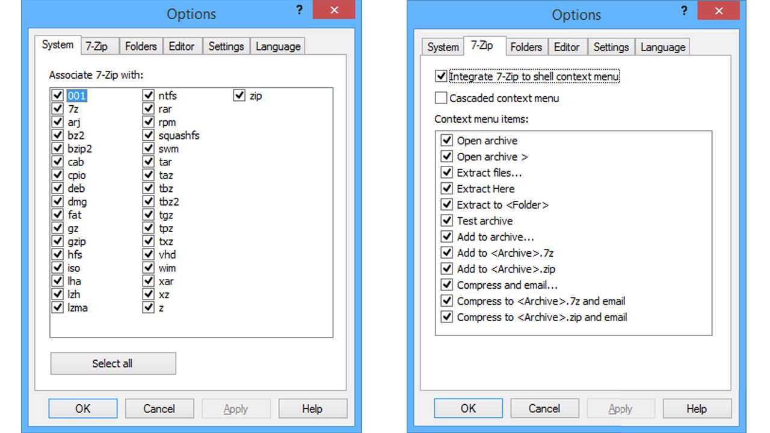Switch to the 7-Zip tab in the left Options dialog
Screen dimensions: 770x433
coord(99,46)
